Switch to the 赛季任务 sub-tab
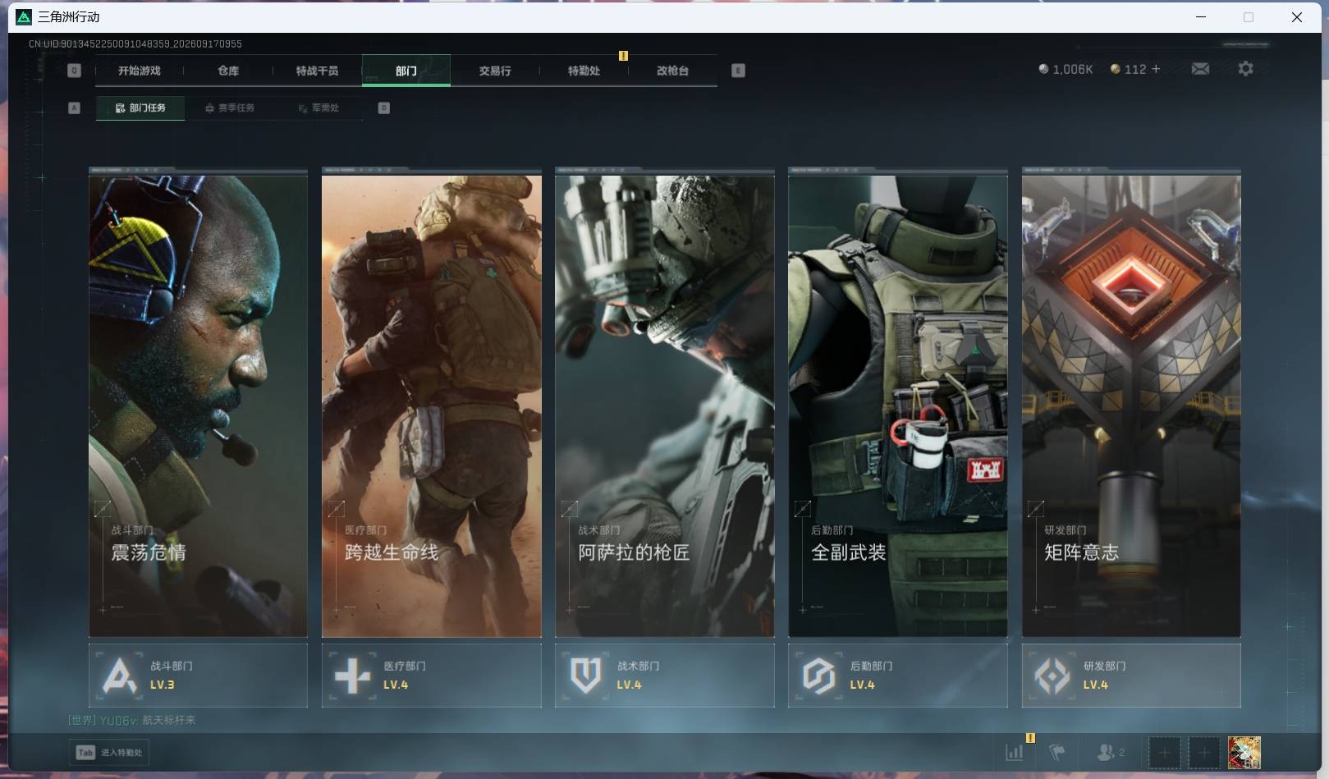Screen dimensions: 1329x779 click(x=230, y=108)
